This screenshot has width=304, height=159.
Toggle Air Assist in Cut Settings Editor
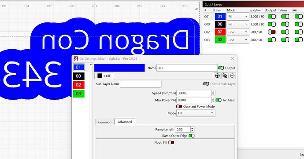pyautogui.click(x=219, y=100)
